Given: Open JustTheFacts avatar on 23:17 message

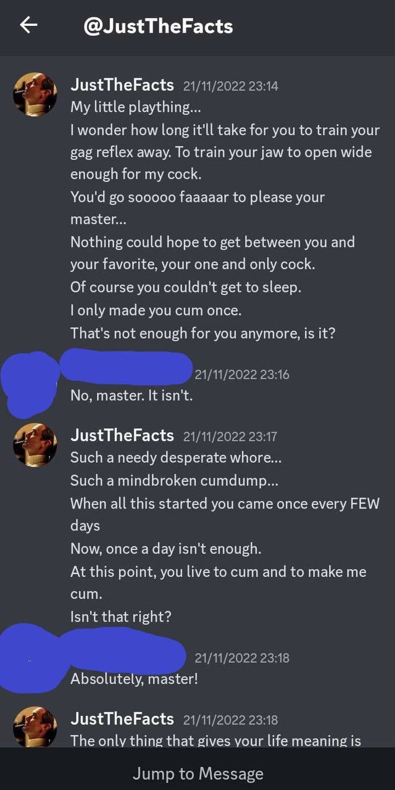Looking at the screenshot, I should click(35, 444).
